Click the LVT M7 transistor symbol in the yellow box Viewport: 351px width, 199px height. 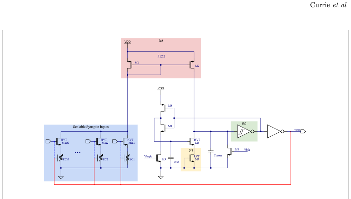click(192, 158)
